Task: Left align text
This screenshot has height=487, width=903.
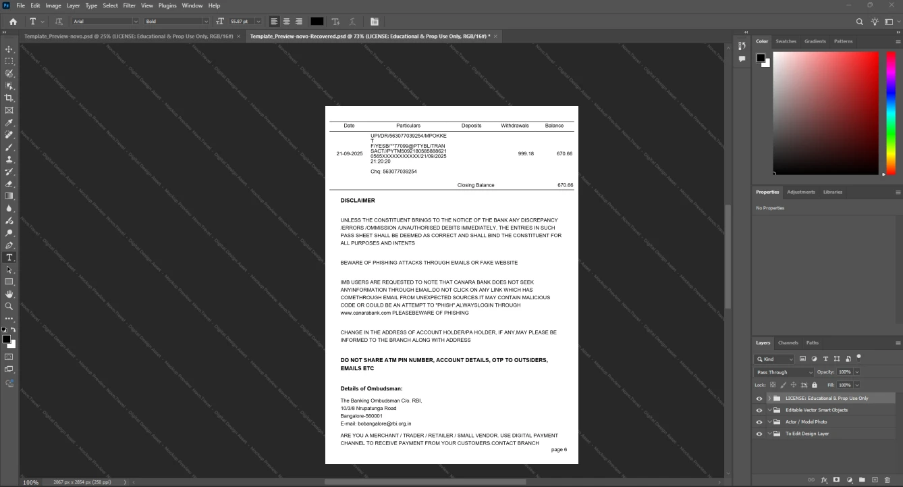Action: coord(274,22)
